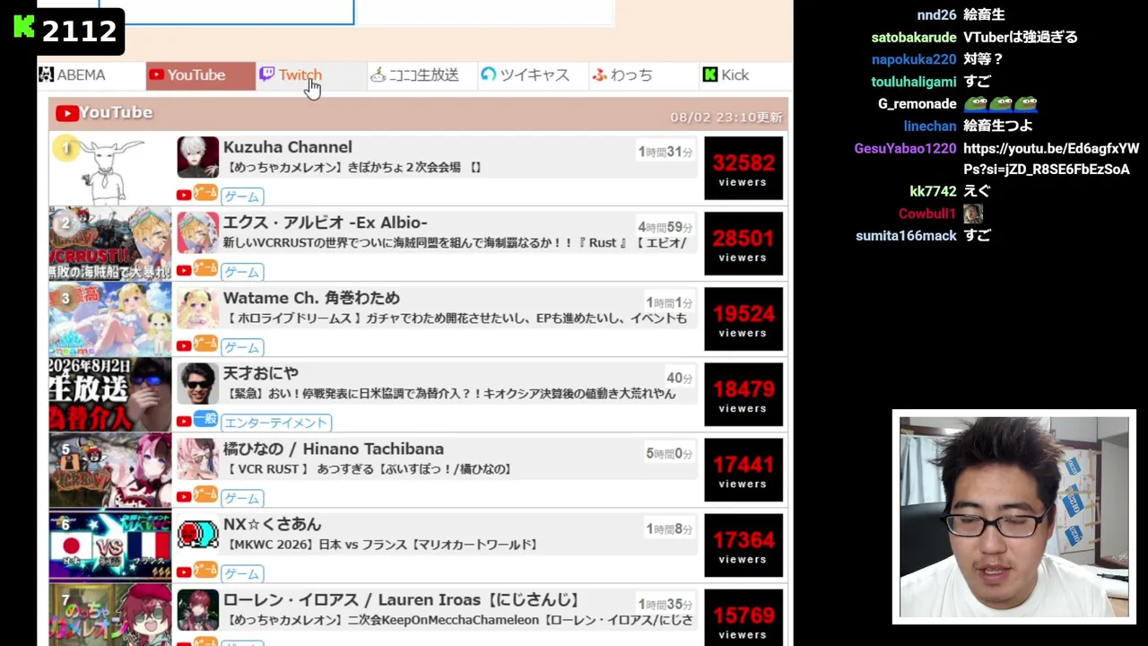Click the first Pepe emote from G_remonade
This screenshot has height=646, width=1148.
click(x=976, y=104)
